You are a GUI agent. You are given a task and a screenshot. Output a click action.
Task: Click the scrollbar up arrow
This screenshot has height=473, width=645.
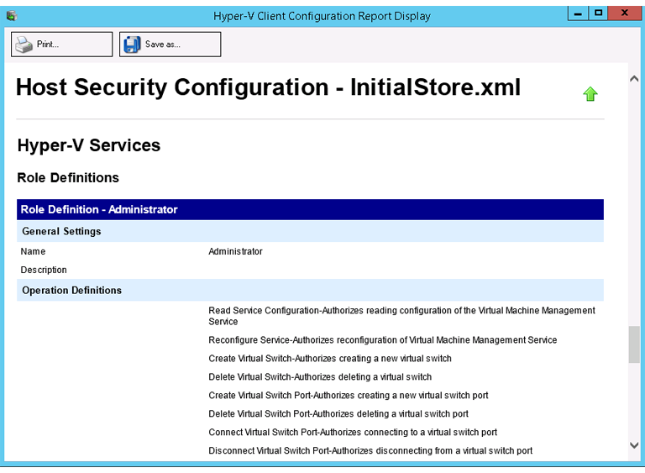pyautogui.click(x=634, y=78)
